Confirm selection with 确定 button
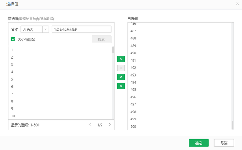Image resolution: width=242 pixels, height=150 pixels. point(198,143)
